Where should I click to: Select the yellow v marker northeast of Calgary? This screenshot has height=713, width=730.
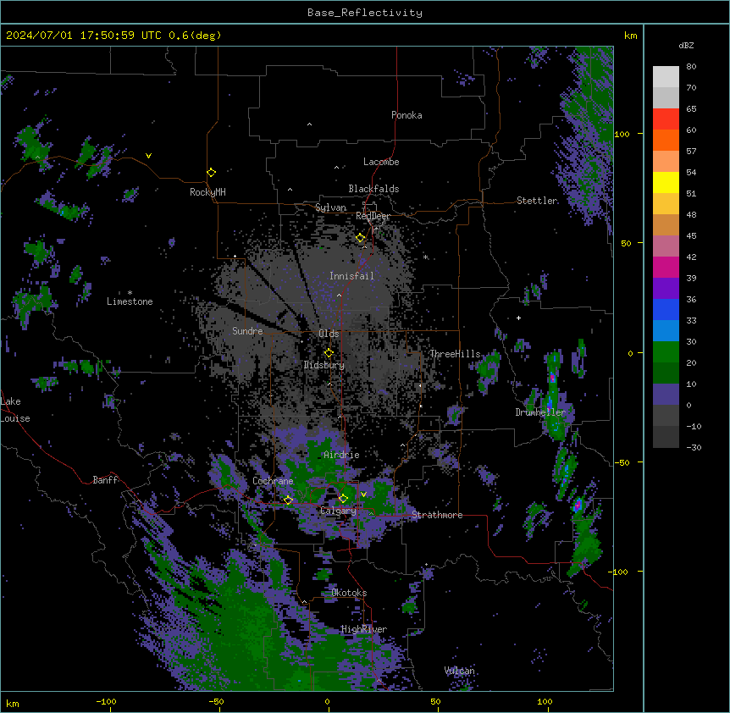coord(363,495)
